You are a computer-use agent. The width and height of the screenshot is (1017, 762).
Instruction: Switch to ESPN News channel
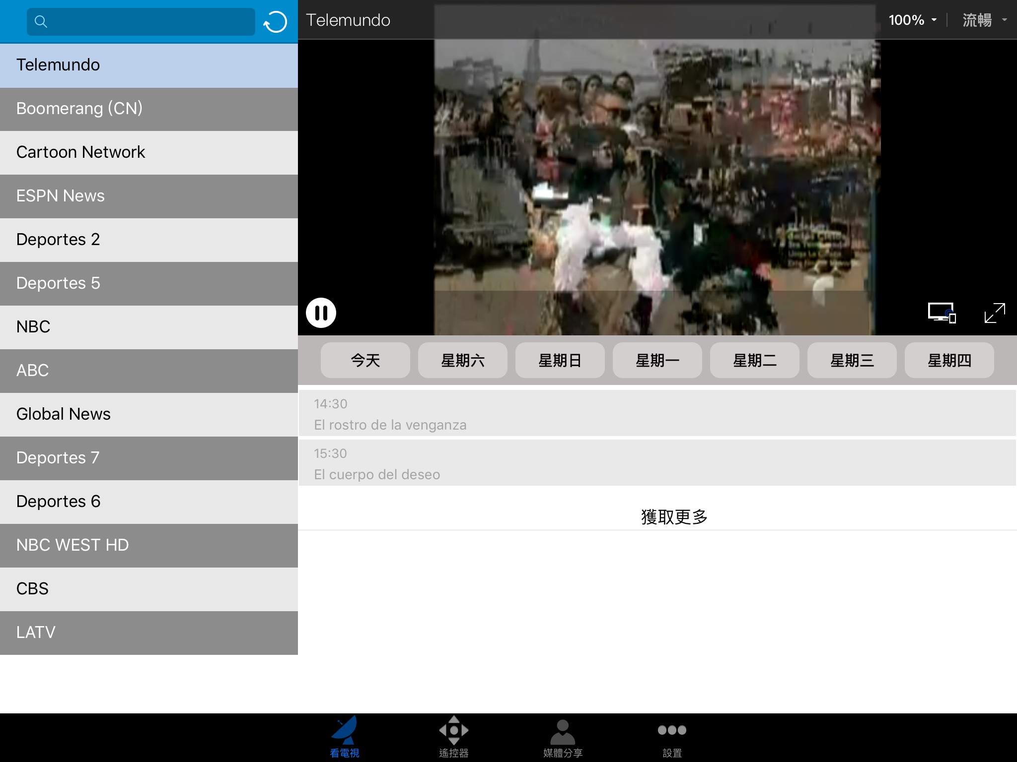[149, 196]
